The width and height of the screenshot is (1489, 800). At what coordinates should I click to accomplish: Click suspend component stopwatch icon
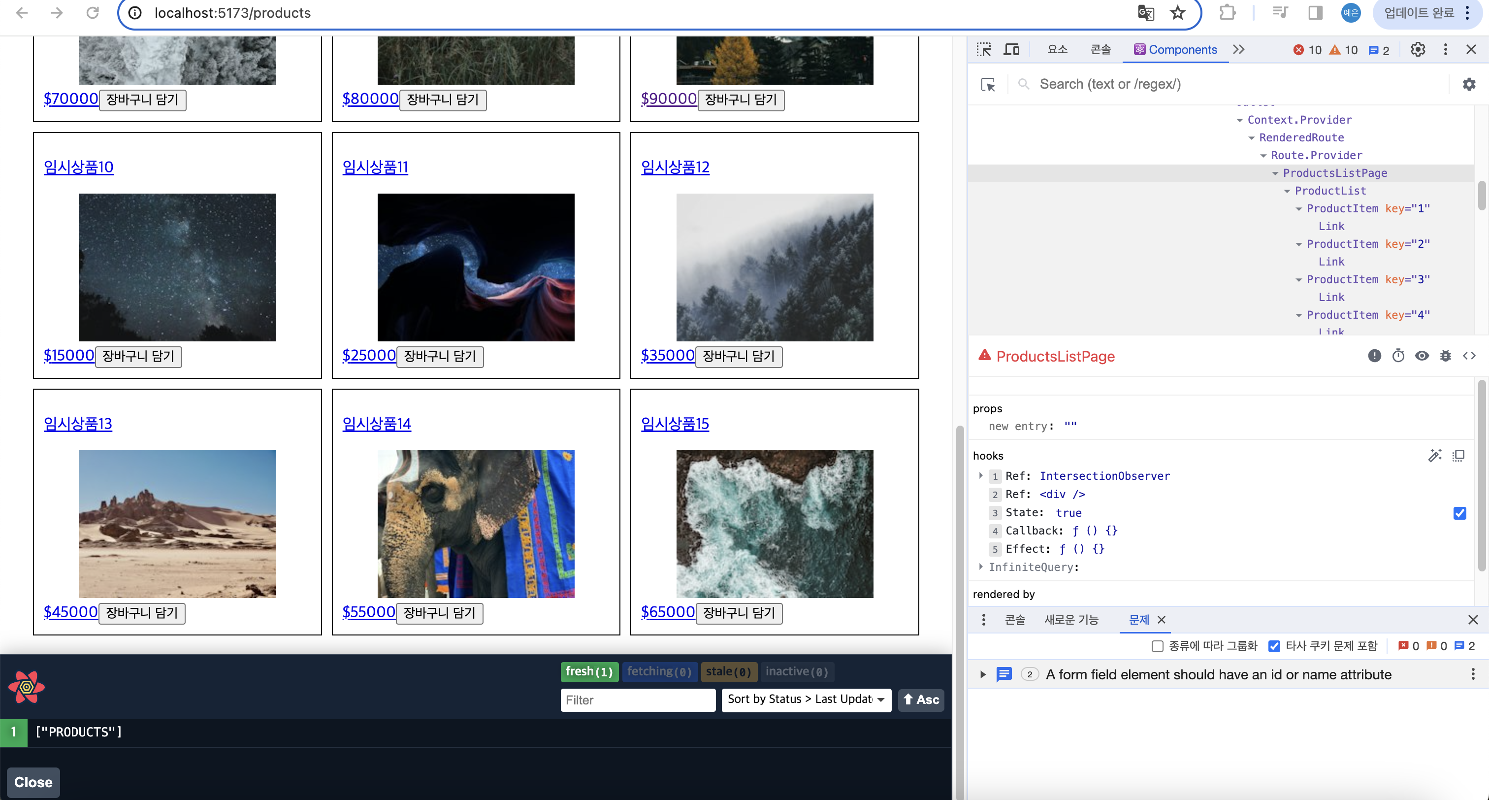pos(1398,356)
